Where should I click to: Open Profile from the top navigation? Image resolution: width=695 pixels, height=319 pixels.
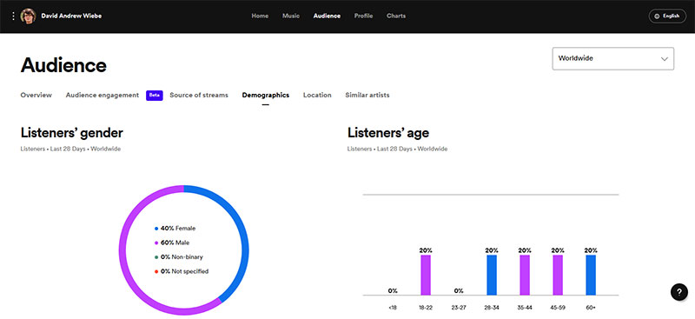coord(363,16)
